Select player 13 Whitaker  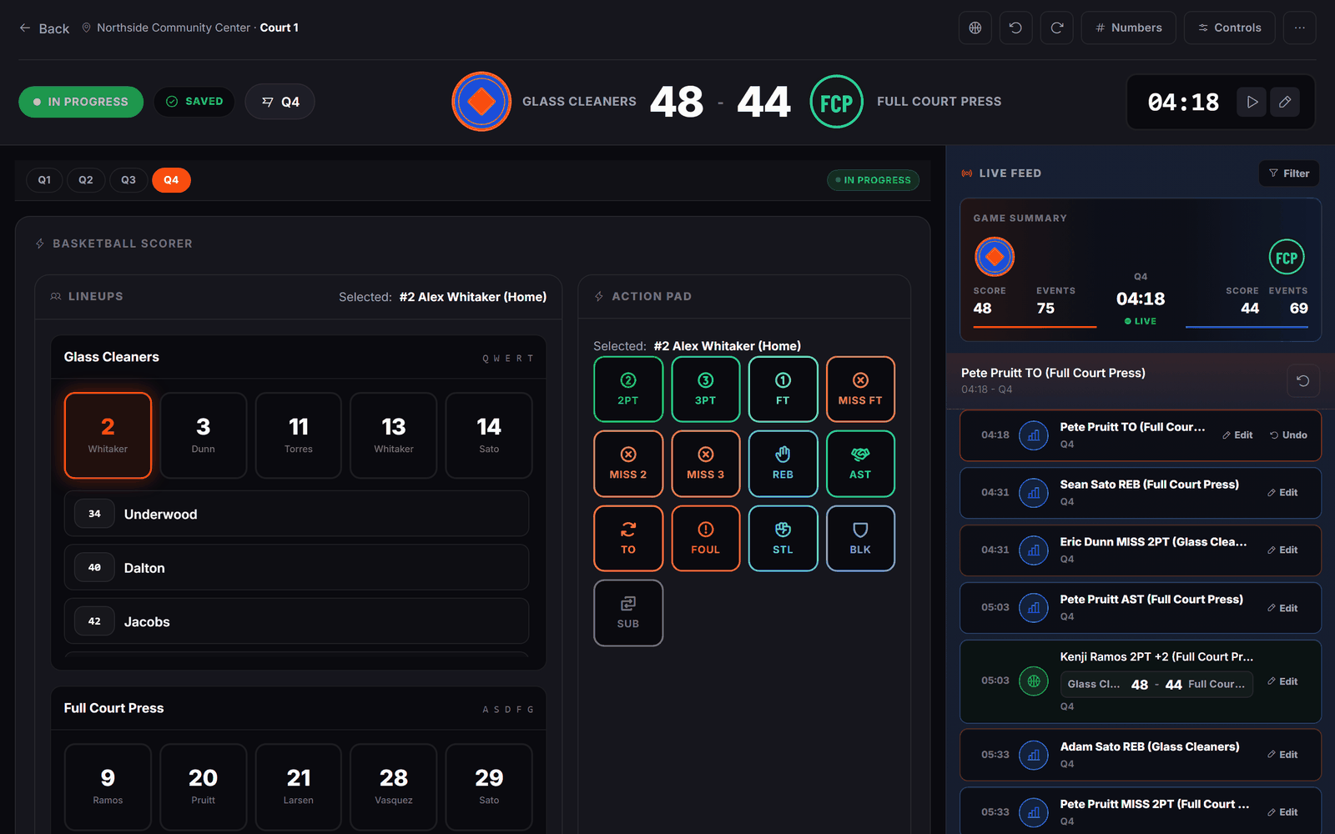[394, 435]
